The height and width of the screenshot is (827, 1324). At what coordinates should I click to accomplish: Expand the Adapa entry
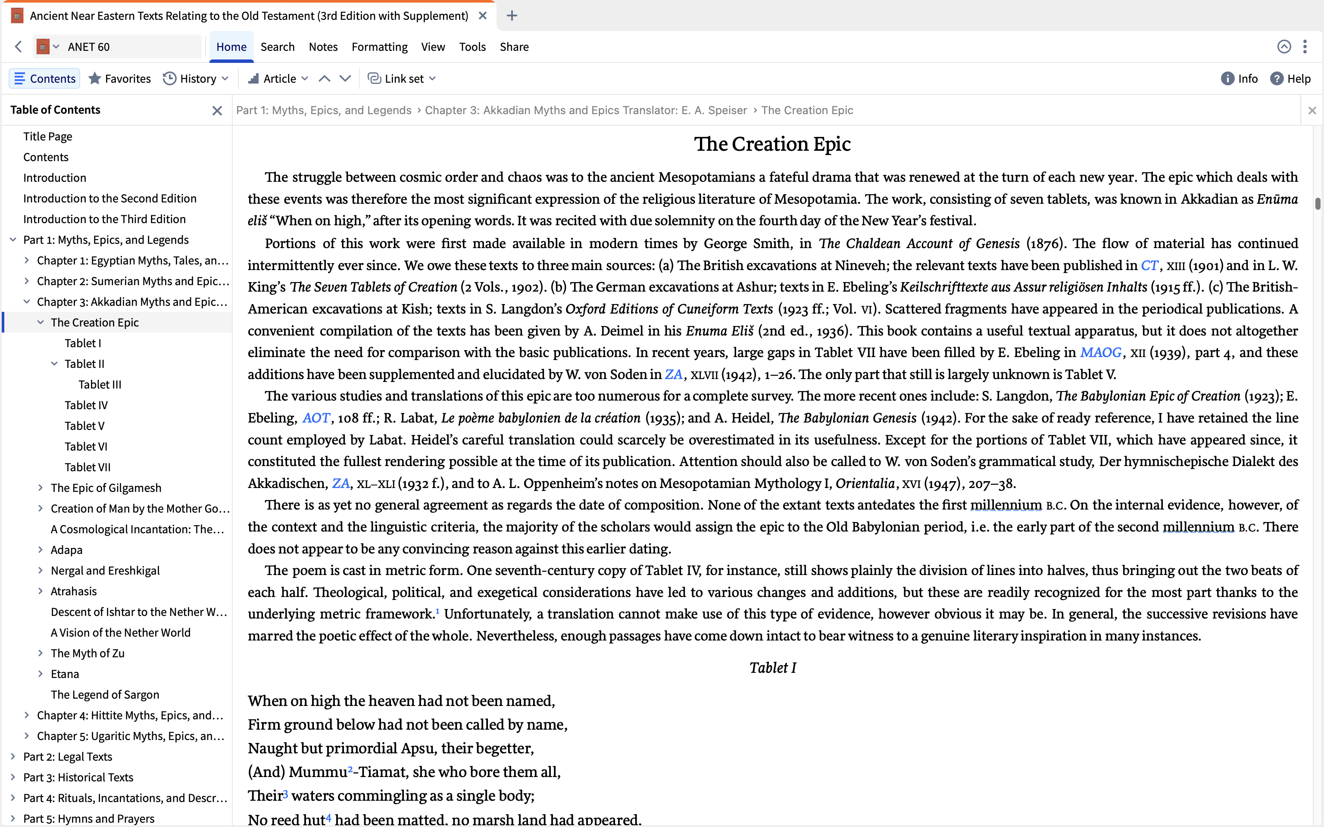pos(41,550)
